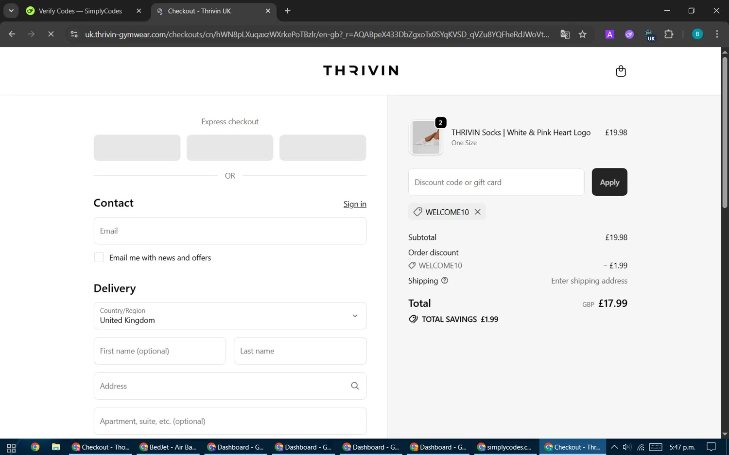Open the tab search dropdown arrow
Viewport: 729px width, 455px height.
point(11,11)
